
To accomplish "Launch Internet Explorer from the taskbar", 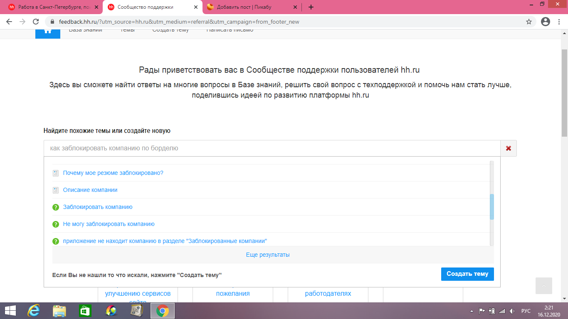I will click(33, 311).
